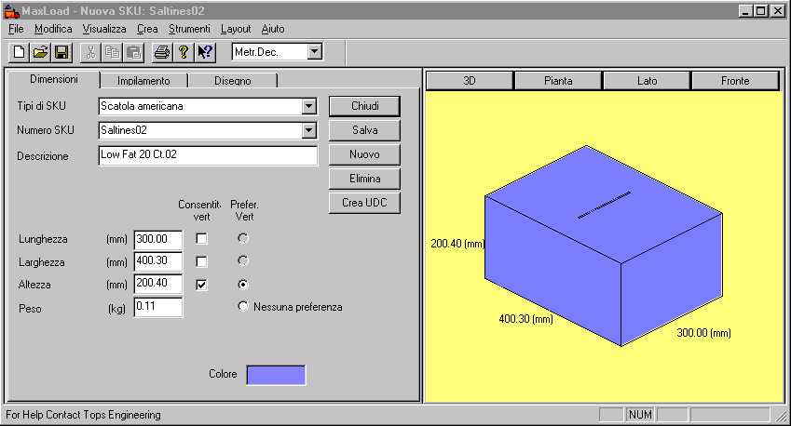Switch to the Disegno tab
The image size is (791, 426).
click(233, 81)
